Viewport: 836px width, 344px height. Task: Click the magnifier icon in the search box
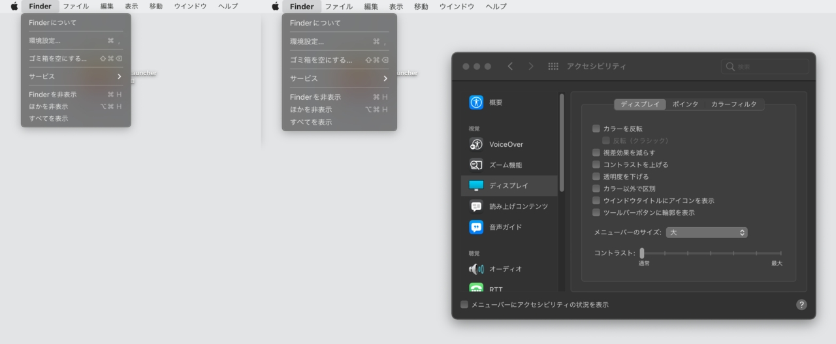pos(731,67)
